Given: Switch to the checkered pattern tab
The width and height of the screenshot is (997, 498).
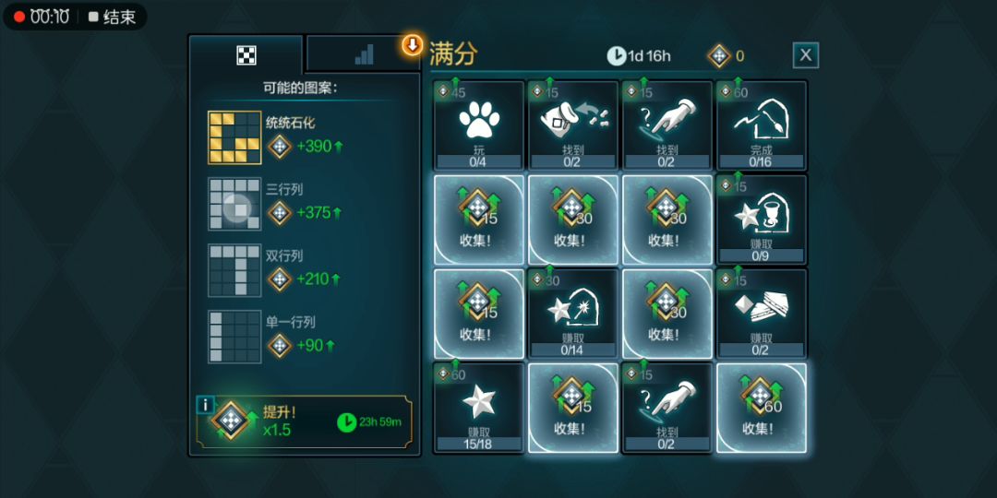Looking at the screenshot, I should (x=246, y=55).
